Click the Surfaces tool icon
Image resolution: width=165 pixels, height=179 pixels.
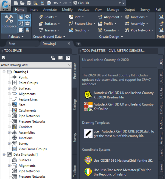[41, 24]
